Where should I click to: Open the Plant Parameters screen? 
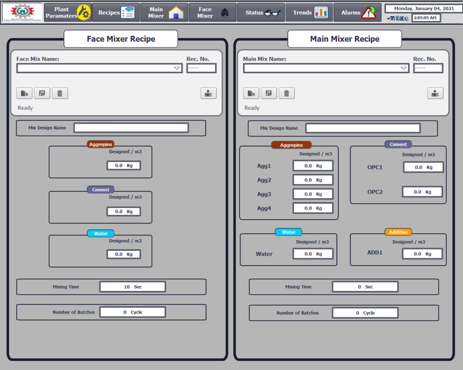(68, 13)
